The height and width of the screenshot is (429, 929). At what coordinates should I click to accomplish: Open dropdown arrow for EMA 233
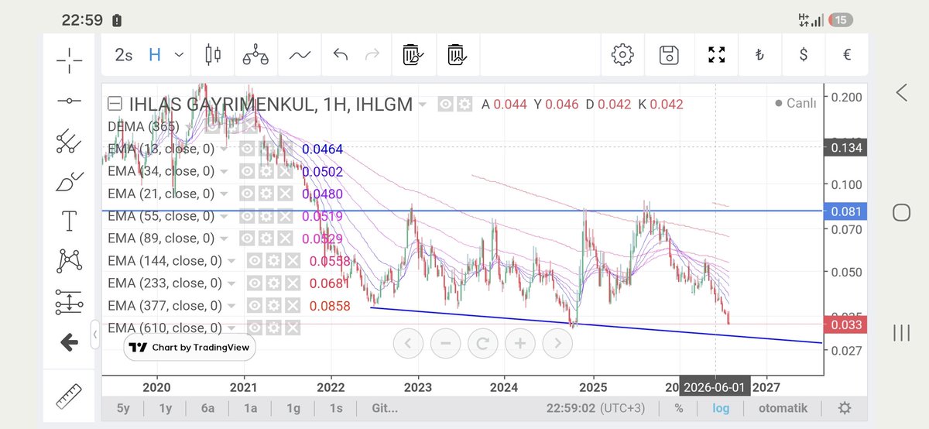pyautogui.click(x=231, y=284)
